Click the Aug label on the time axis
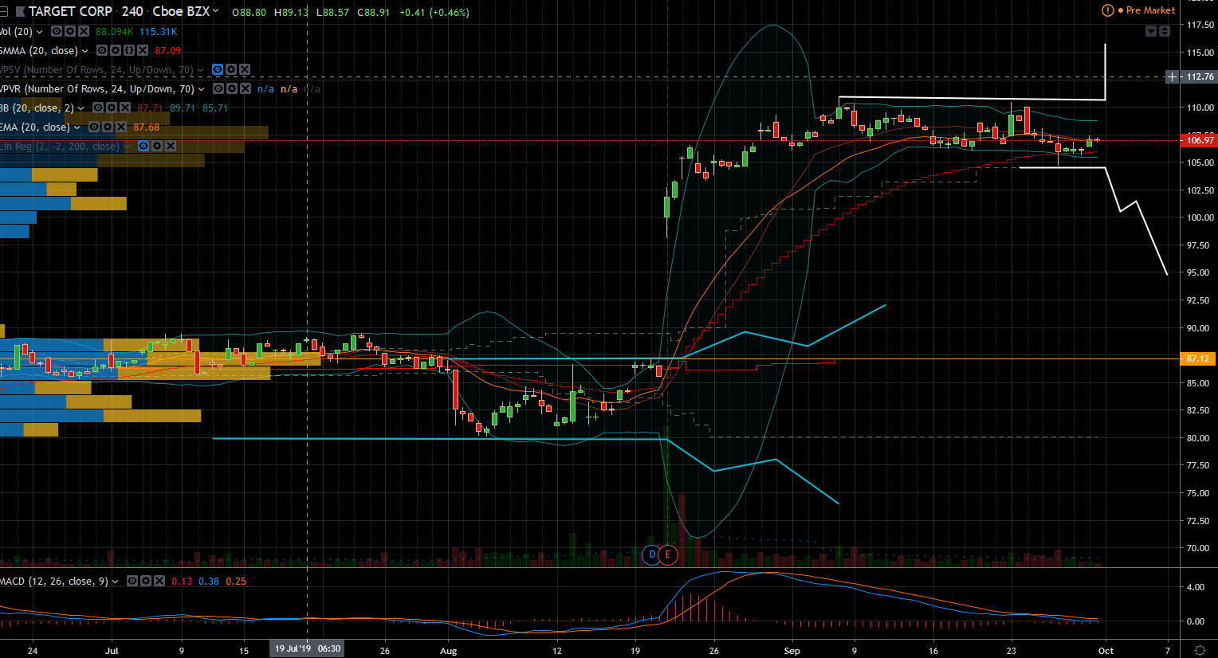The width and height of the screenshot is (1218, 658). pyautogui.click(x=449, y=651)
